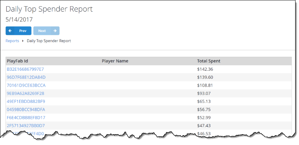Open player 49EF1EBDD882BF9
299x145 pixels.
coord(26,101)
